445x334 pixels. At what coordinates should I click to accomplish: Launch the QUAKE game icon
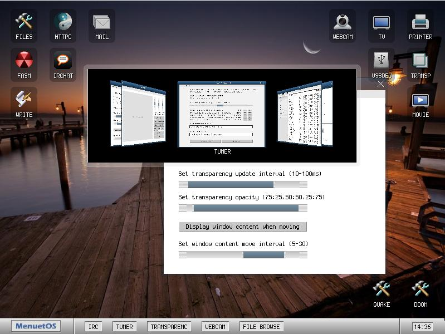pos(382,294)
